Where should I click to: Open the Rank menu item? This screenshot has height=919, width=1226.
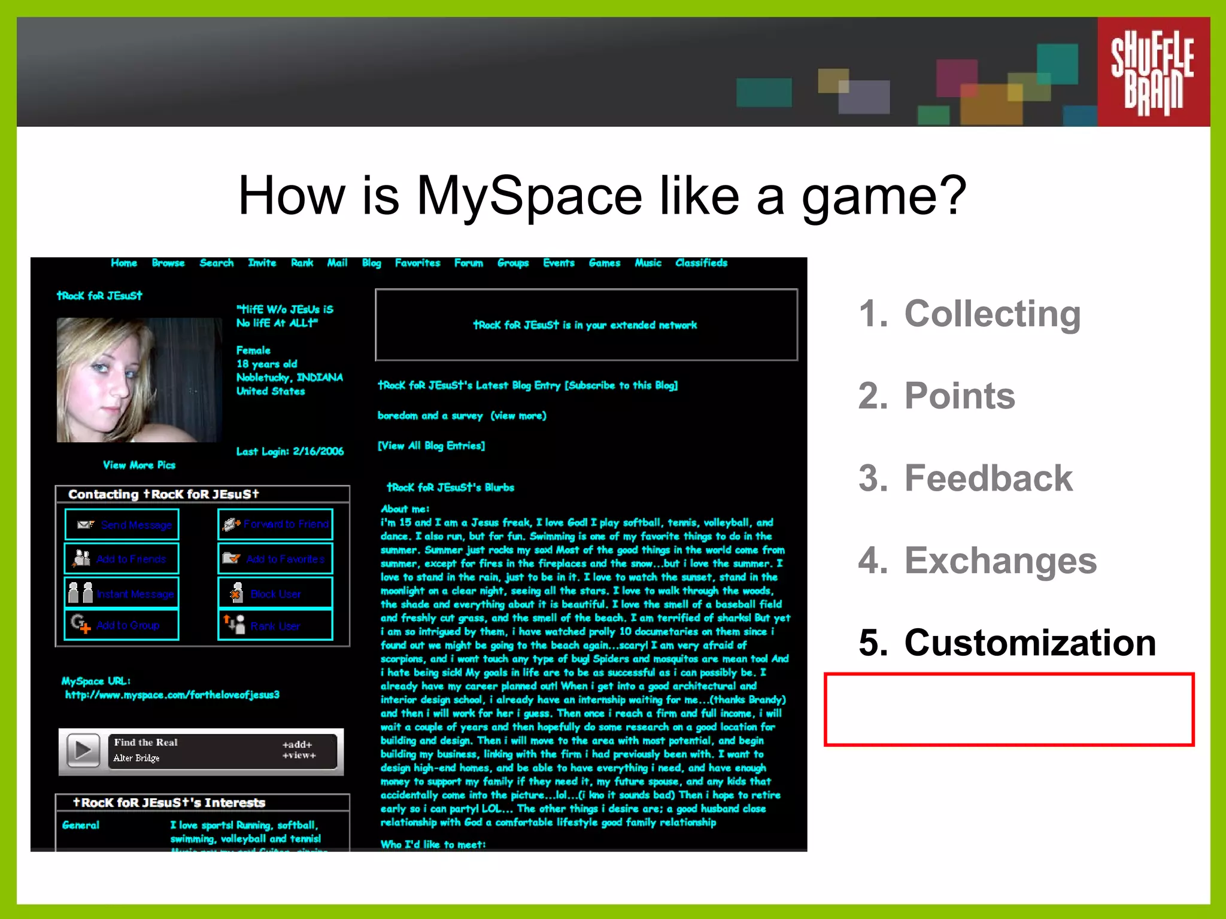[x=302, y=263]
